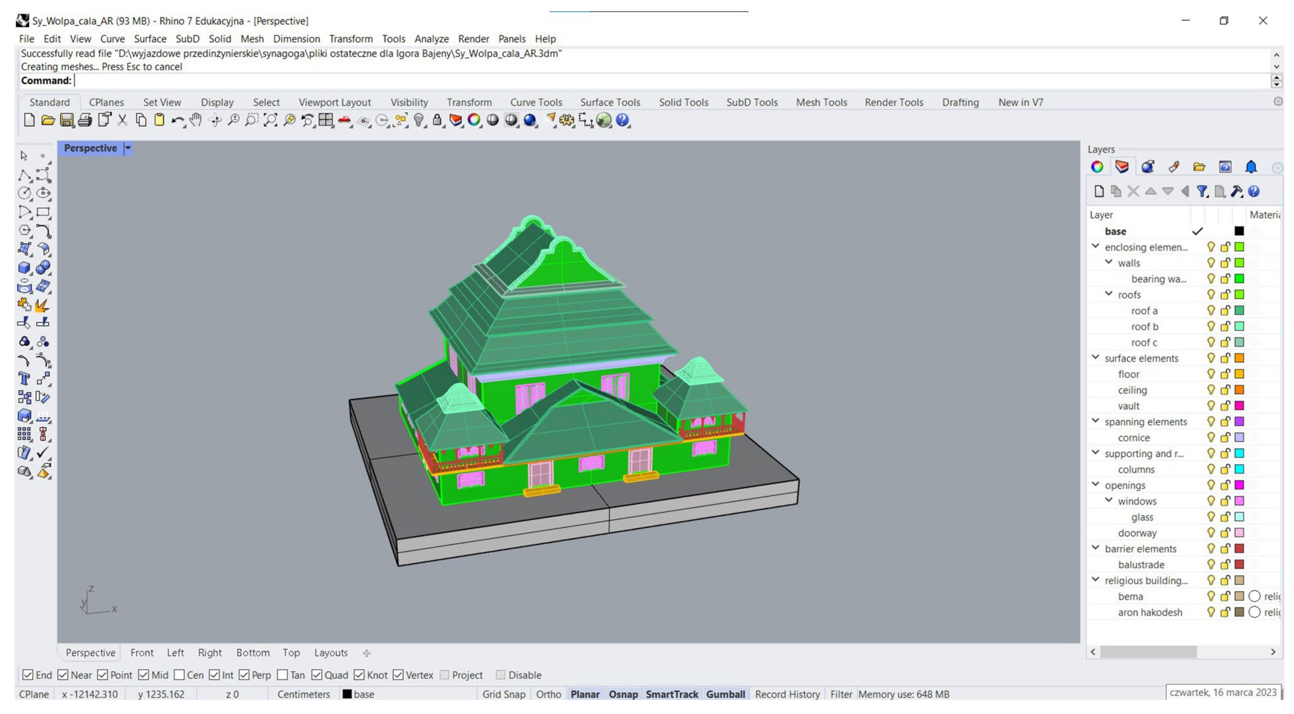The width and height of the screenshot is (1294, 714).
Task: Click the new layer icon in Layers panel
Action: [x=1099, y=191]
